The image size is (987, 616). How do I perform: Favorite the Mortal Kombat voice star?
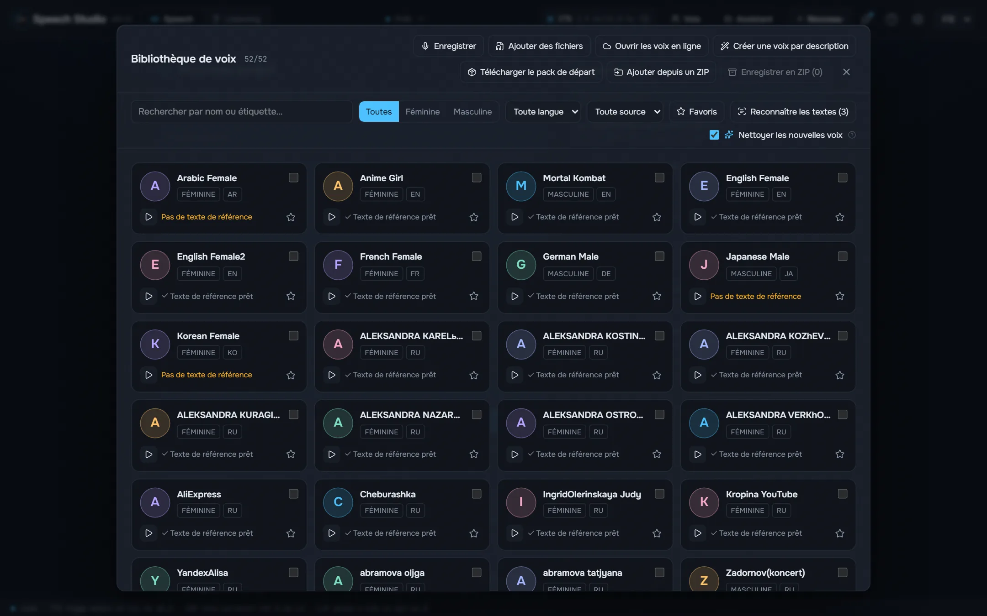point(657,217)
